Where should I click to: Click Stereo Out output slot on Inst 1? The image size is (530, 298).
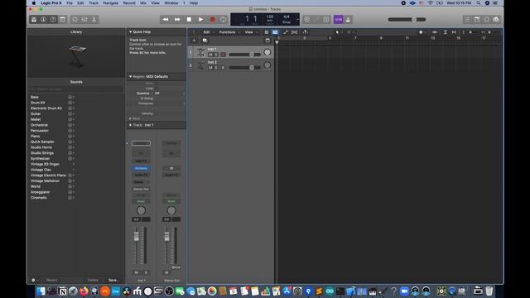pyautogui.click(x=141, y=190)
